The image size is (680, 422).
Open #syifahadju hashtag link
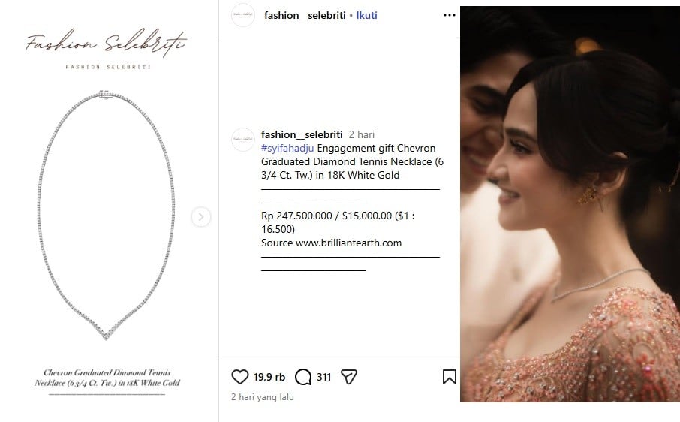click(287, 149)
